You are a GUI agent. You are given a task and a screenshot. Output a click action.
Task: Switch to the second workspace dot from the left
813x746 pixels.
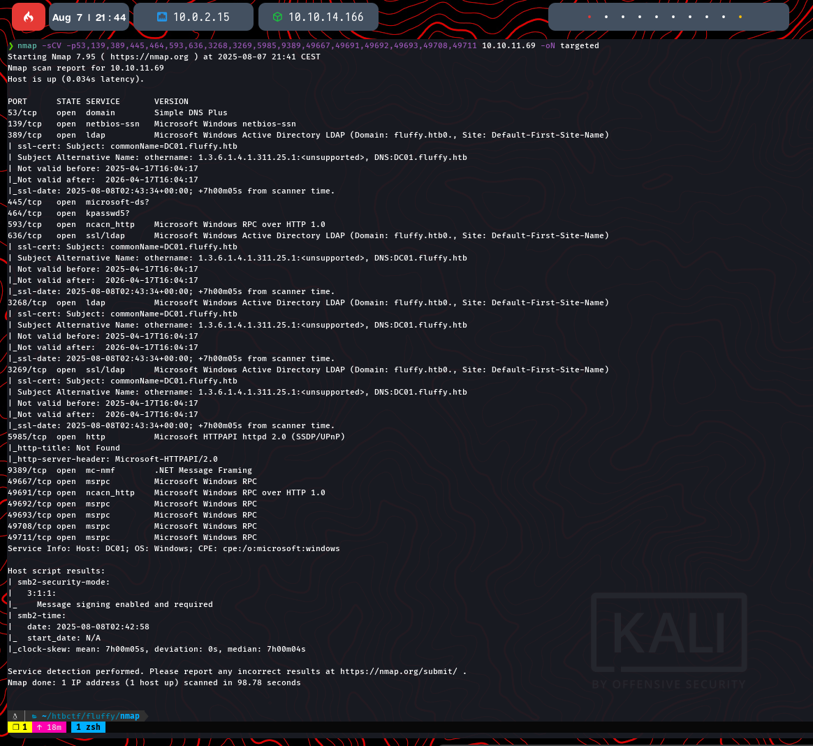coord(606,17)
